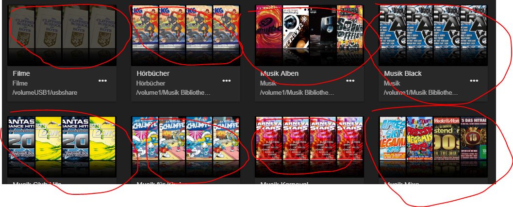Screen dimensions: 513x207
Task: Click the /volumeUSB1/usbshare path text
Action: [45, 93]
